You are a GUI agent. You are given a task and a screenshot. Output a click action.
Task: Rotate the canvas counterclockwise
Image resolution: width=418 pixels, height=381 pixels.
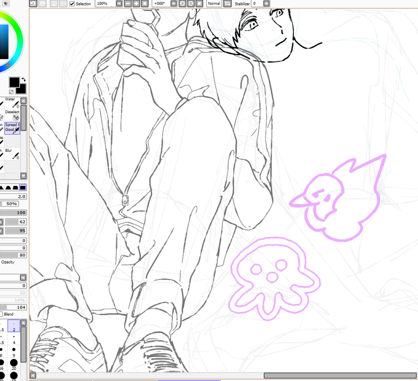(x=182, y=3)
